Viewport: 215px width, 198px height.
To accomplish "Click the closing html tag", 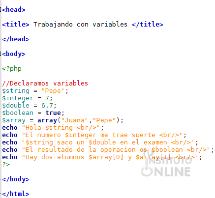I will pyautogui.click(x=16, y=194).
